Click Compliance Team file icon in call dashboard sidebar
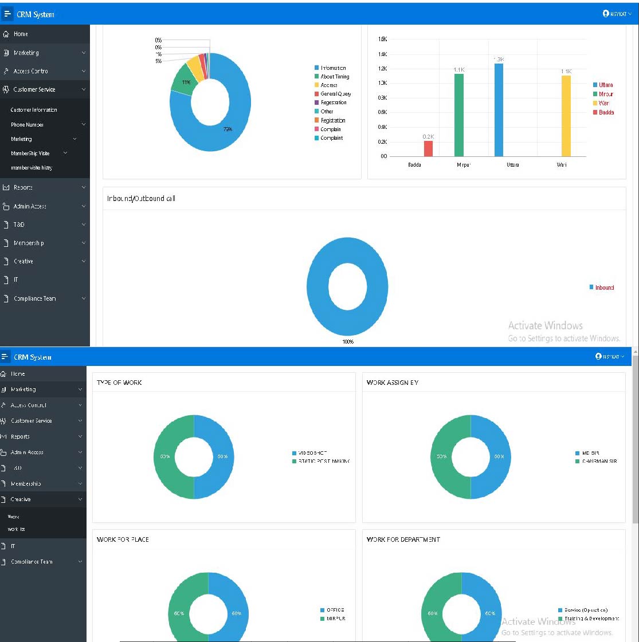The height and width of the screenshot is (642, 639). coord(6,298)
